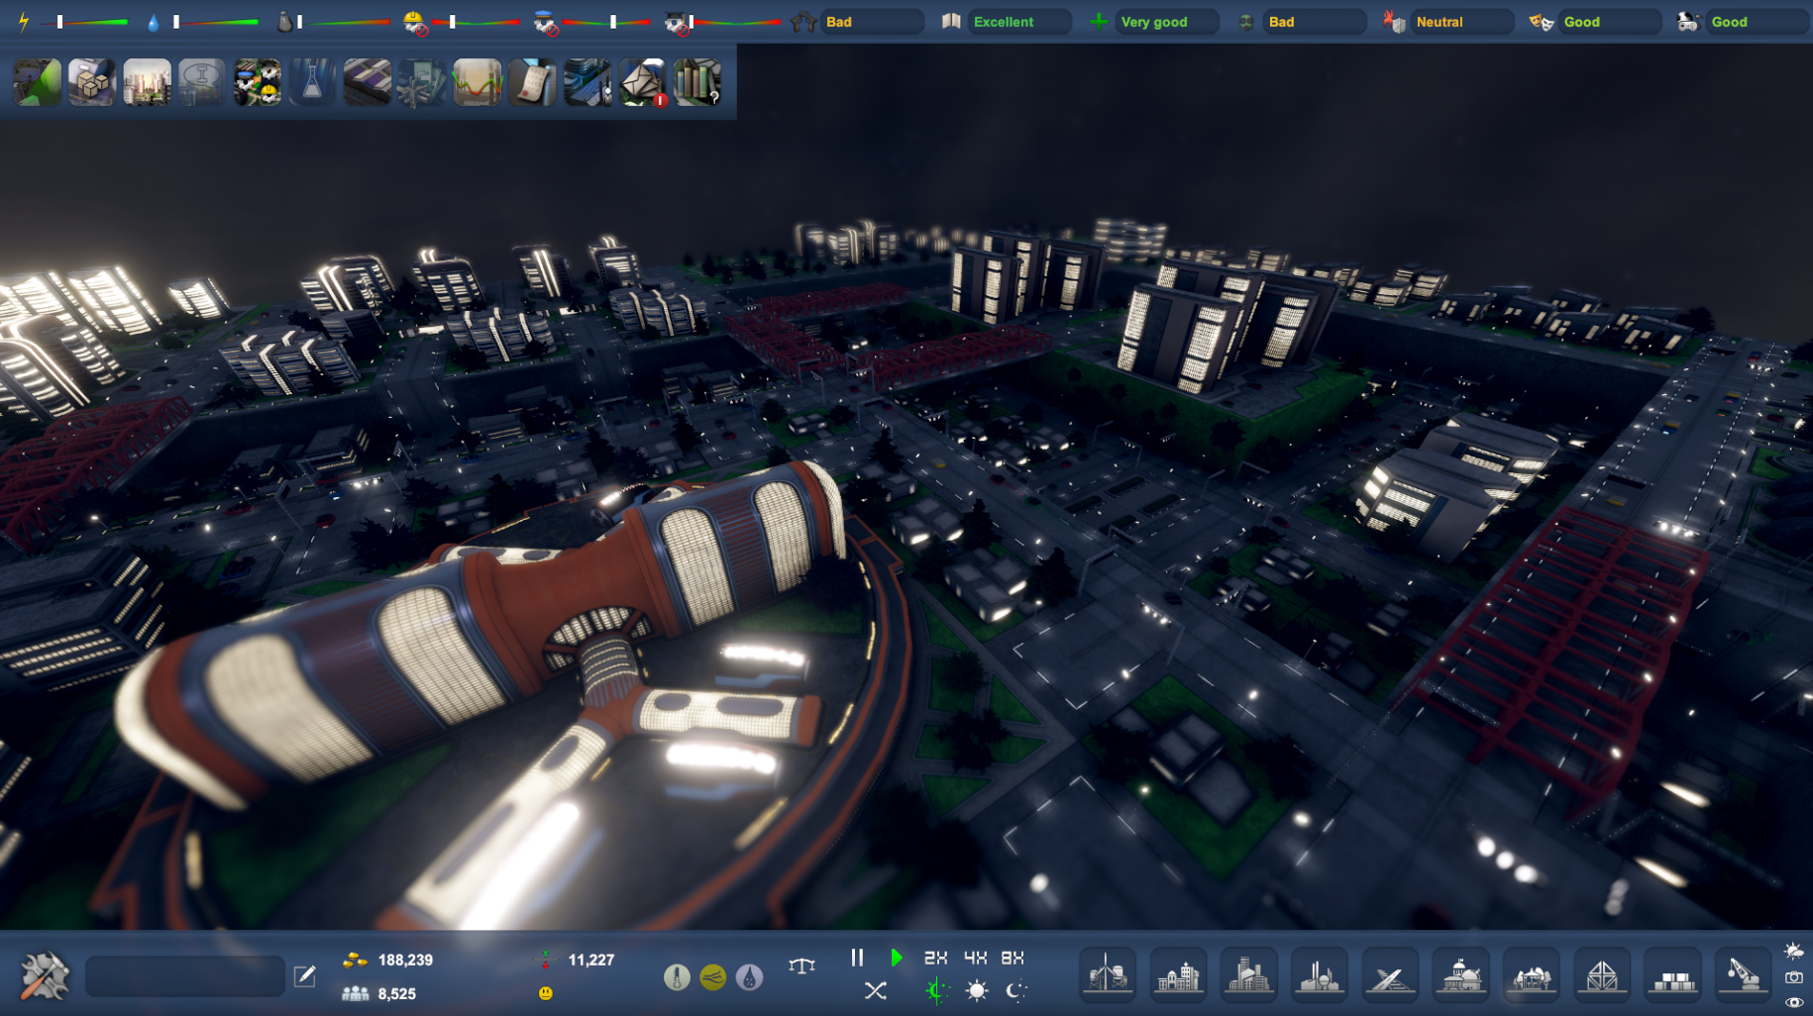Open parks and gazebo build menu
The width and height of the screenshot is (1813, 1016).
[x=1532, y=974]
